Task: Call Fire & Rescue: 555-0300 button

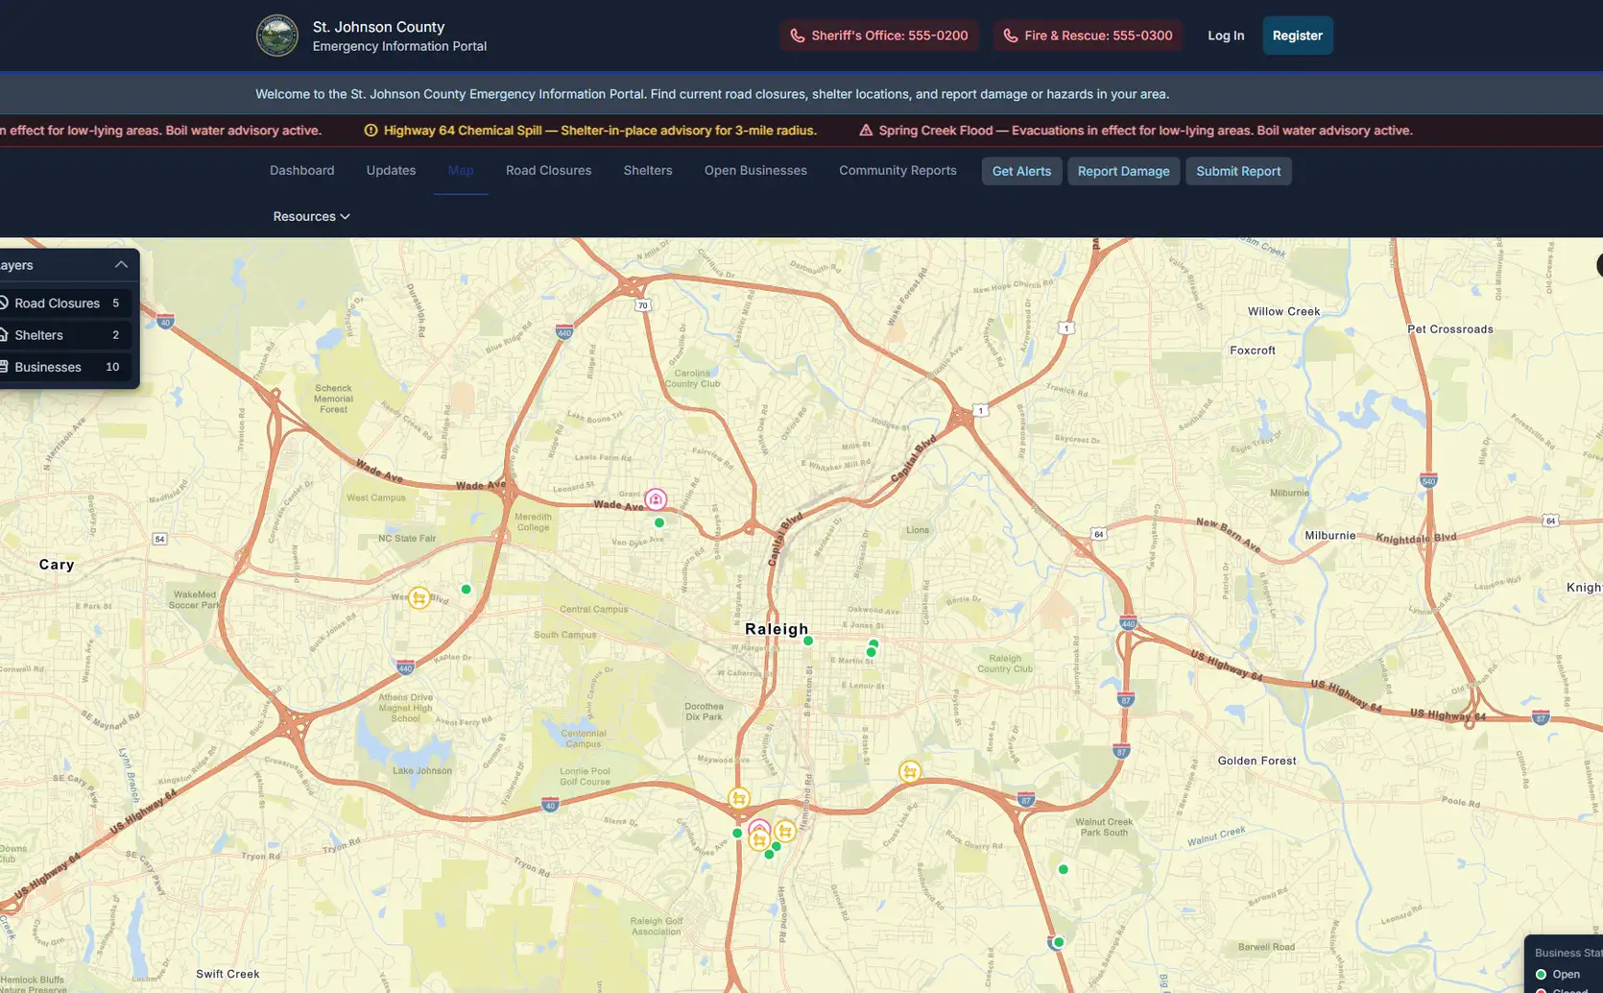Action: (x=1088, y=36)
